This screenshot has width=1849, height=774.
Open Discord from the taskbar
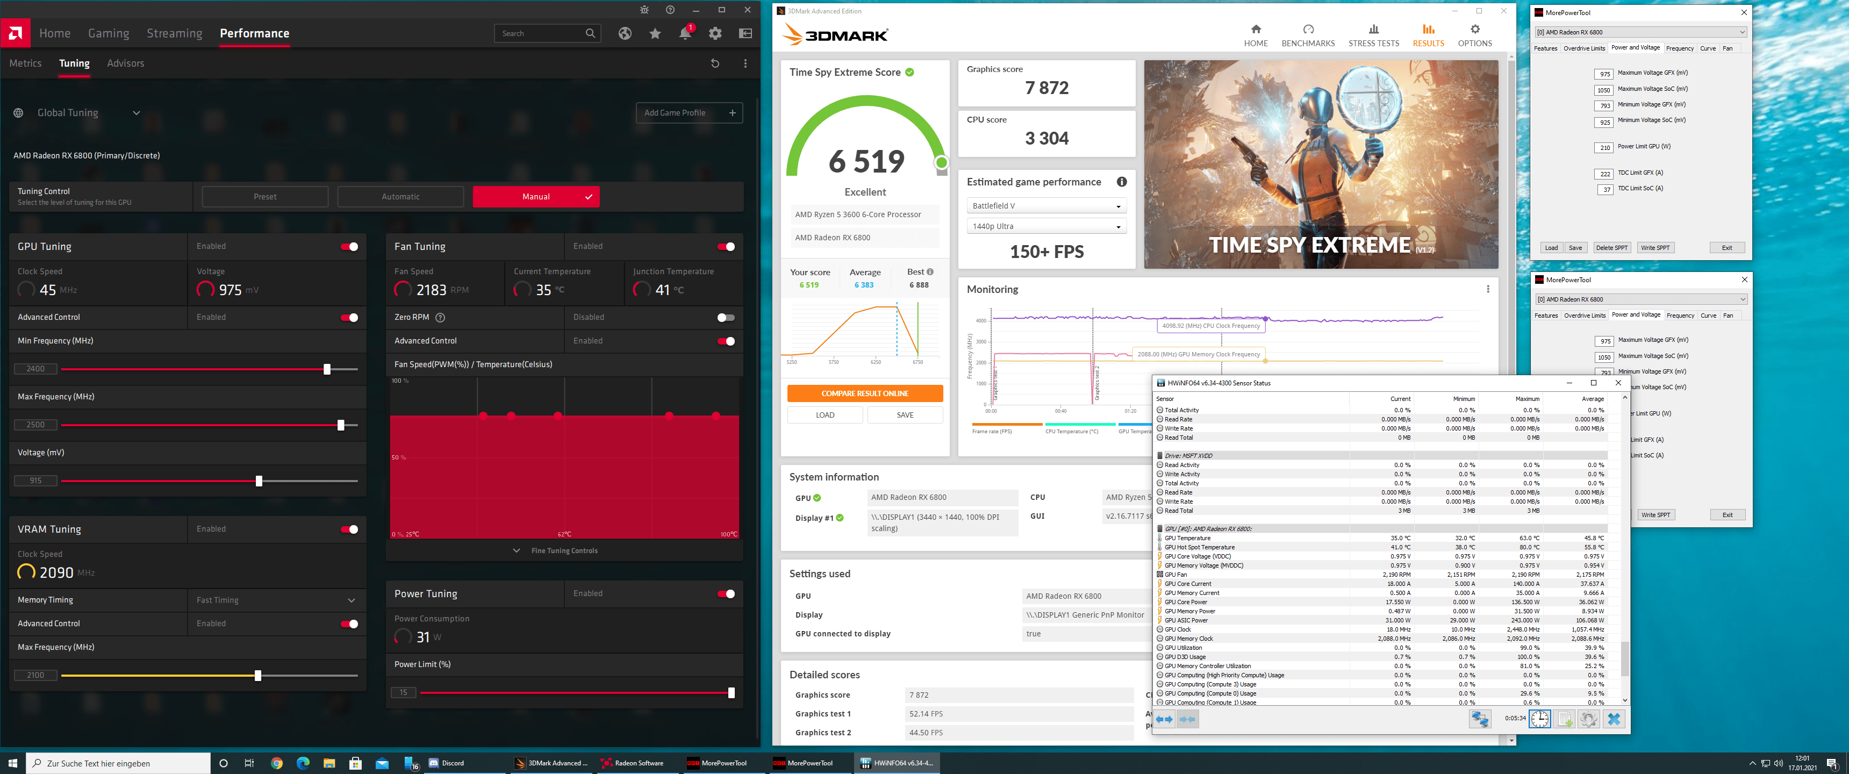click(x=447, y=763)
